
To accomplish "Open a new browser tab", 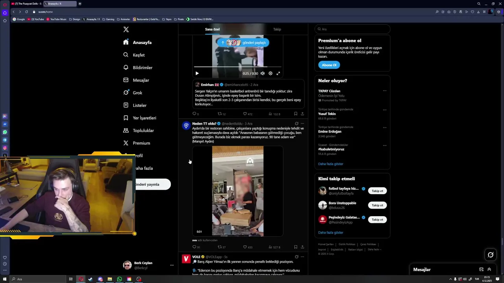I will [80, 4].
